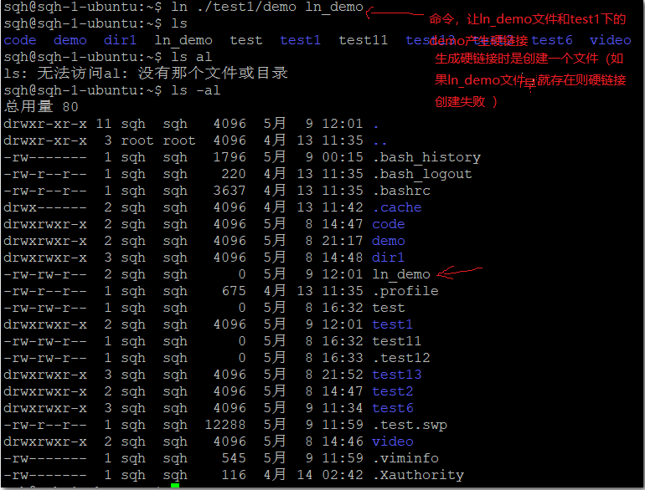Click the size value "545"
The height and width of the screenshot is (490, 645).
(234, 458)
